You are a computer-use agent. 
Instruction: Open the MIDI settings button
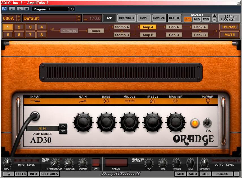180,174
